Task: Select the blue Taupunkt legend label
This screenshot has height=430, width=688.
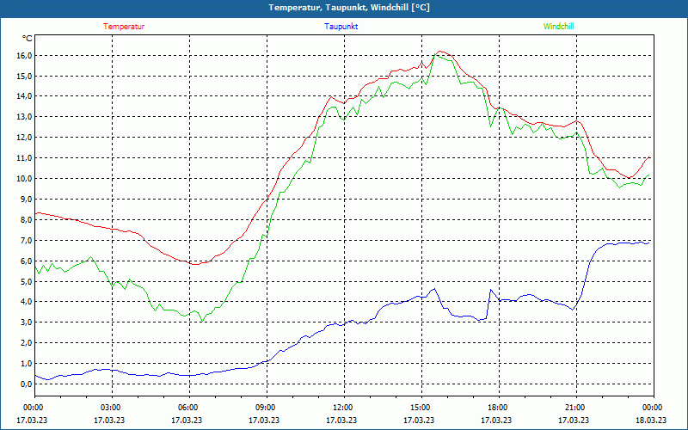Action: 341,27
